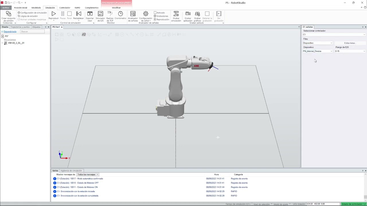Close the Diseño browser panel
367x206 pixels.
pos(48,27)
